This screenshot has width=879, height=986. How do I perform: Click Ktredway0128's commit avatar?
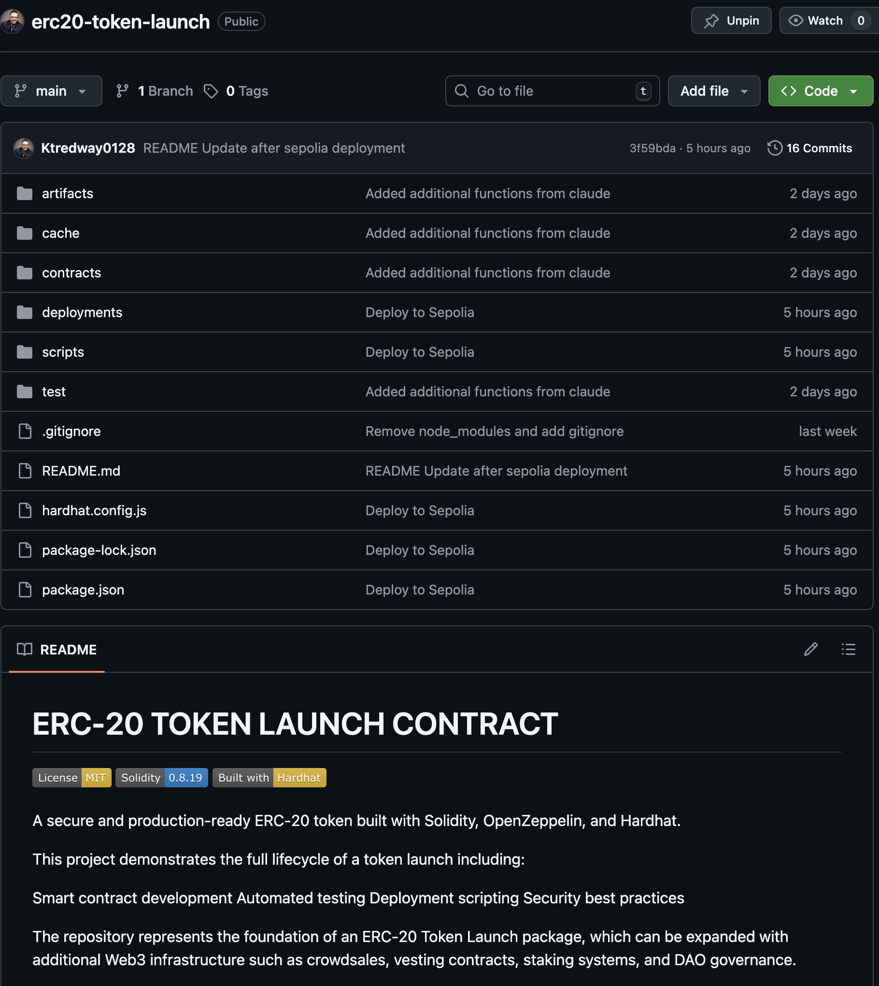24,148
